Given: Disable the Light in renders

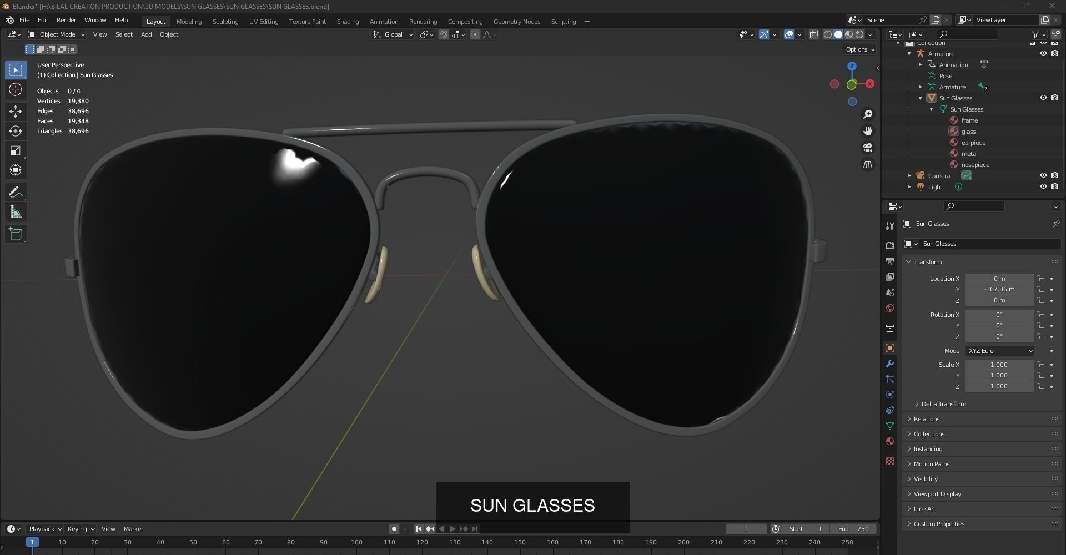Looking at the screenshot, I should pos(1054,187).
